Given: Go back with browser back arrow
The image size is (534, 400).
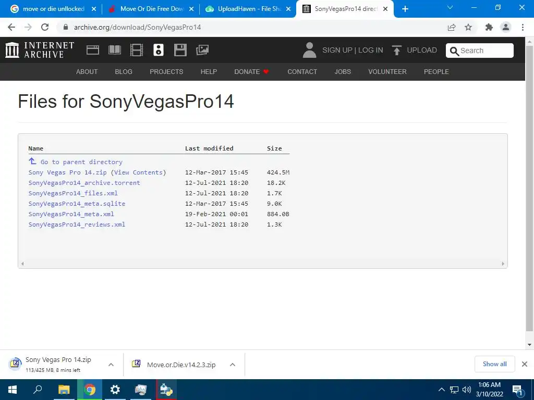Looking at the screenshot, I should [11, 27].
